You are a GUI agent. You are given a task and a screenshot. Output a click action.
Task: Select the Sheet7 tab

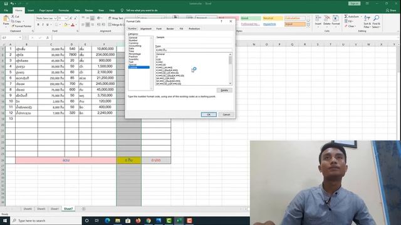pyautogui.click(x=68, y=209)
